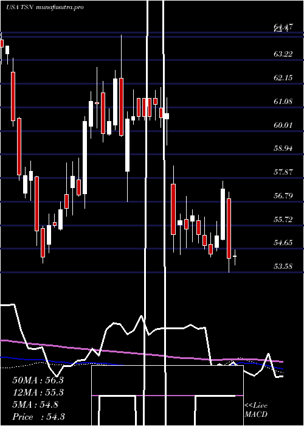The width and height of the screenshot is (304, 426).
Task: Select the 58.94 price axis label
Action: tap(283, 148)
